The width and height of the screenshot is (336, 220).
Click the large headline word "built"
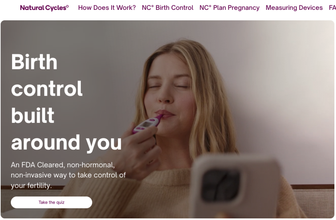pos(32,115)
